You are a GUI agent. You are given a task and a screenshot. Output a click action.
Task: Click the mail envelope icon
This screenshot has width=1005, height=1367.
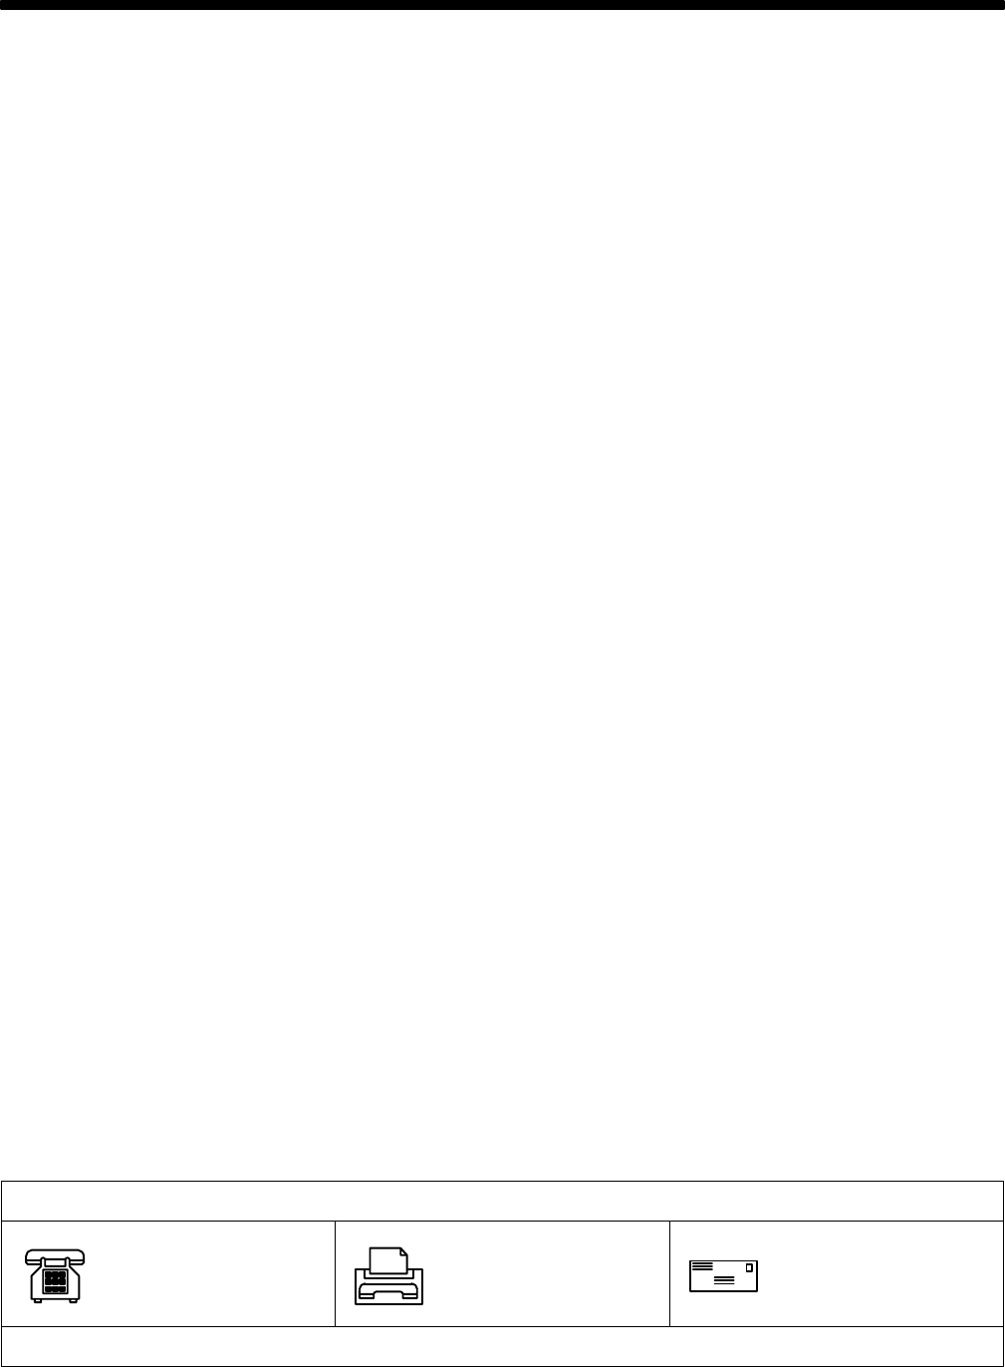pos(725,1275)
